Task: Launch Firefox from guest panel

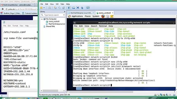Action: (103, 16)
